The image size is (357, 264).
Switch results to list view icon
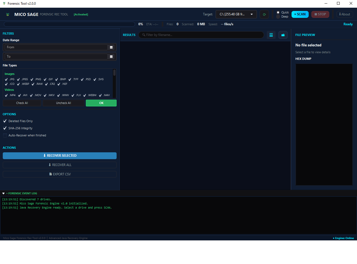pos(271,35)
